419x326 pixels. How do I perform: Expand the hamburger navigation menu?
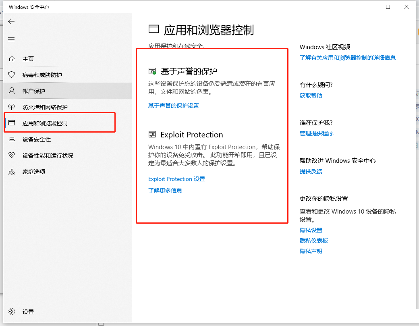[x=11, y=39]
